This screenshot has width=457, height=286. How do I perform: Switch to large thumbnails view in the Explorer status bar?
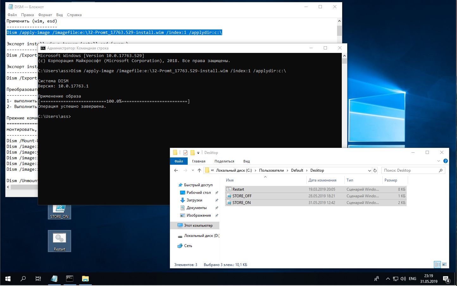pyautogui.click(x=444, y=264)
